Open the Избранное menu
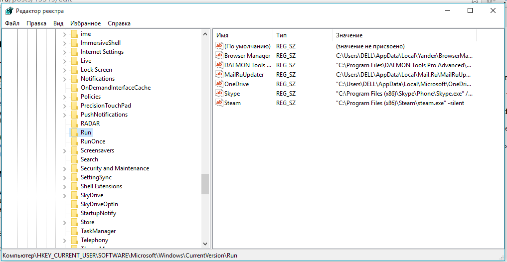Screen dimensions: 507x262 [x=85, y=23]
